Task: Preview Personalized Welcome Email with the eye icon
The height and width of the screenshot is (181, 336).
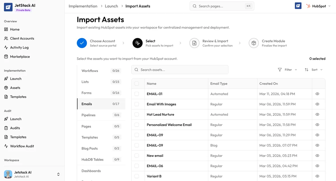Action: pyautogui.click(x=317, y=125)
